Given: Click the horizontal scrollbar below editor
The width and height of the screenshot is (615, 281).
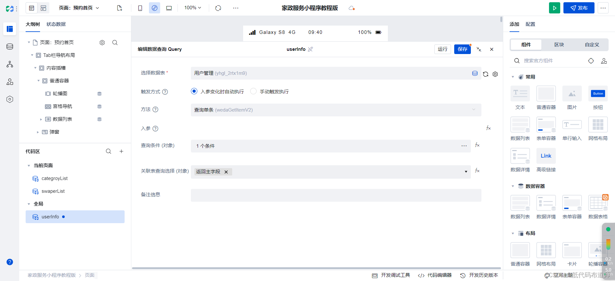Looking at the screenshot, I should 316,268.
